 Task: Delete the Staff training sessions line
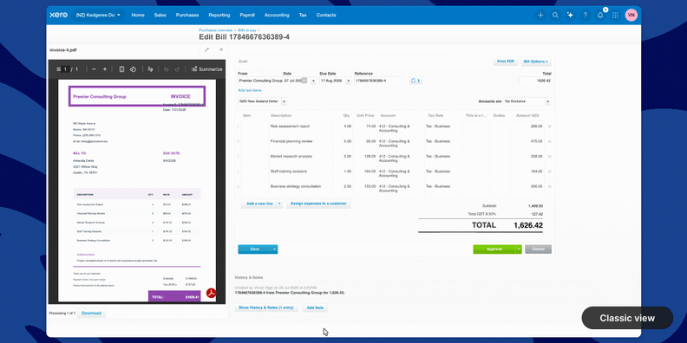coord(549,171)
